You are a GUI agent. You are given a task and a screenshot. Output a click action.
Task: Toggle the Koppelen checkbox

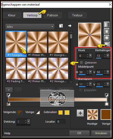[80, 90]
